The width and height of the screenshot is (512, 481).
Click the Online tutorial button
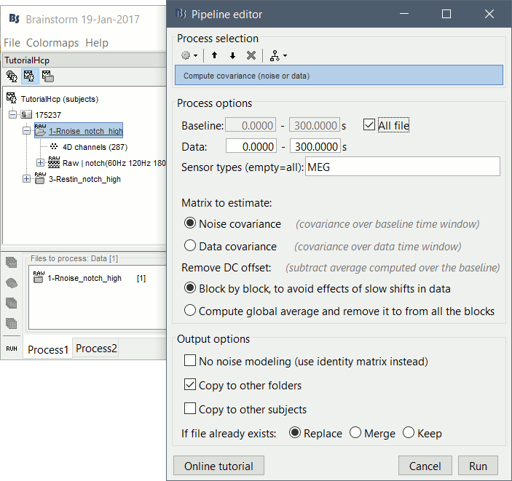[x=218, y=466]
